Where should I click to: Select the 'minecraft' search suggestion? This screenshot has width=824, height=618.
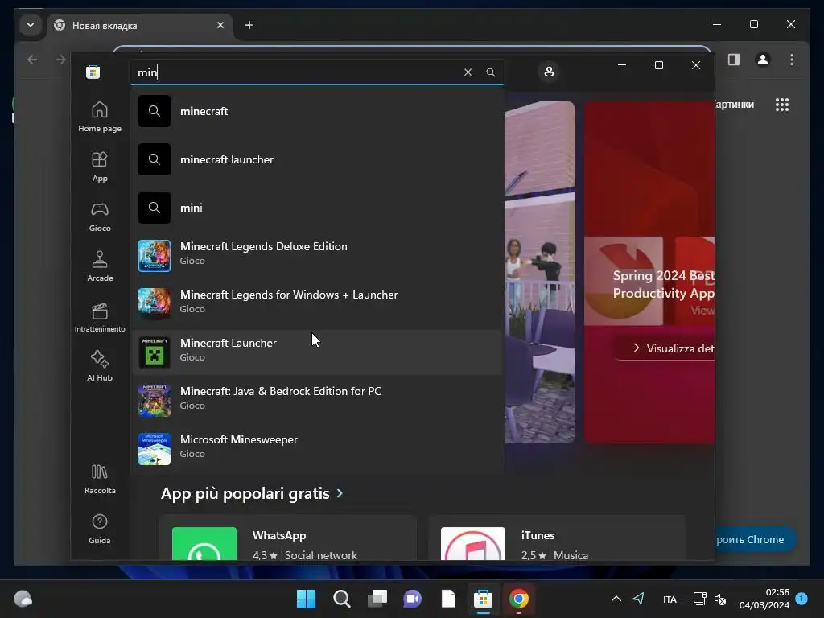[317, 111]
